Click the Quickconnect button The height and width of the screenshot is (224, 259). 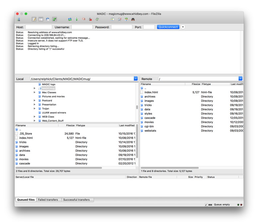point(168,27)
